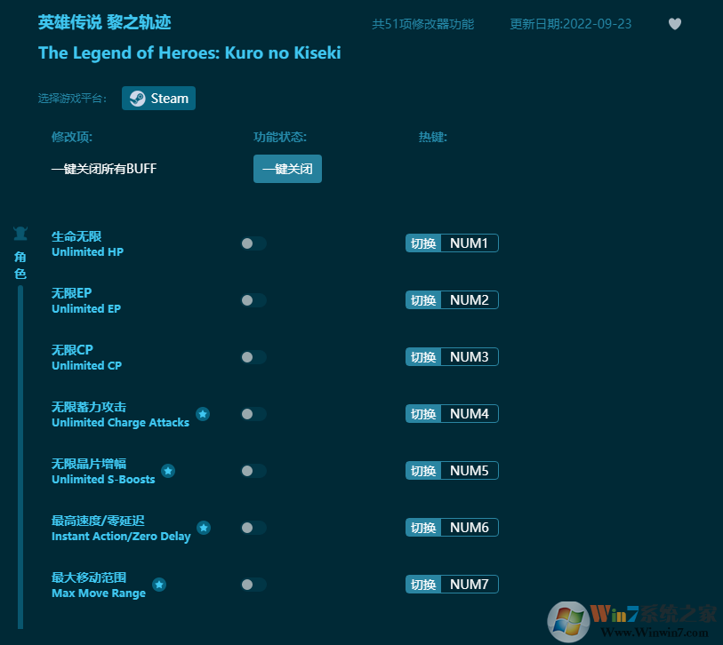Toggle Unlimited Charge Attacks on
Screen dimensions: 723x645
click(253, 413)
